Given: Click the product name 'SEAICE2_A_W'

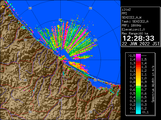Looking at the screenshot, I should point(132,17).
